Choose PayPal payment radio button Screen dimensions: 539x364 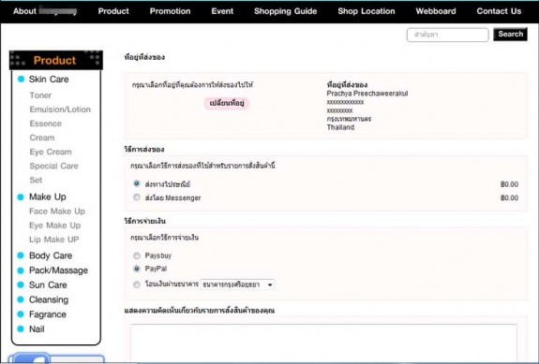[x=137, y=269]
